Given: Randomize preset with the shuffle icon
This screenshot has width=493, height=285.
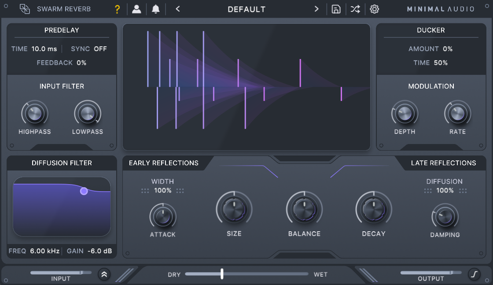Looking at the screenshot, I should 355,9.
